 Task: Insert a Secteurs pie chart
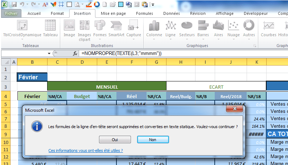click(187, 29)
